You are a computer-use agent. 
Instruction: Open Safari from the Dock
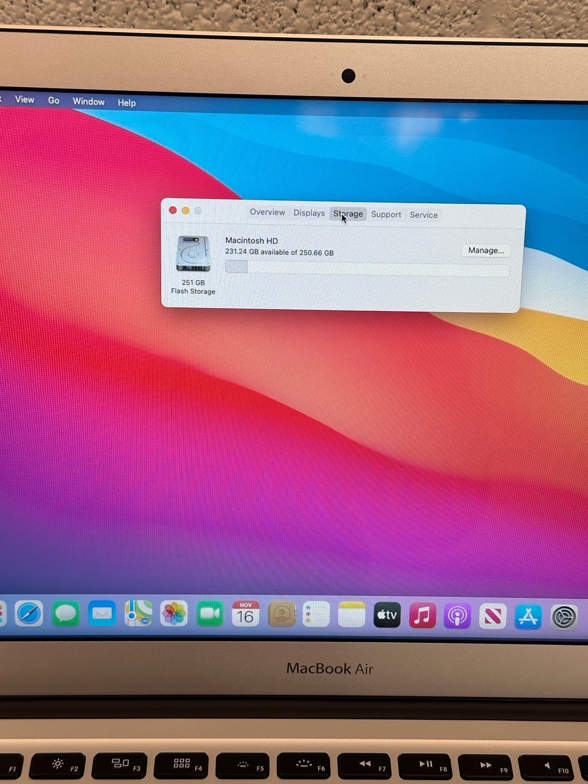(29, 613)
